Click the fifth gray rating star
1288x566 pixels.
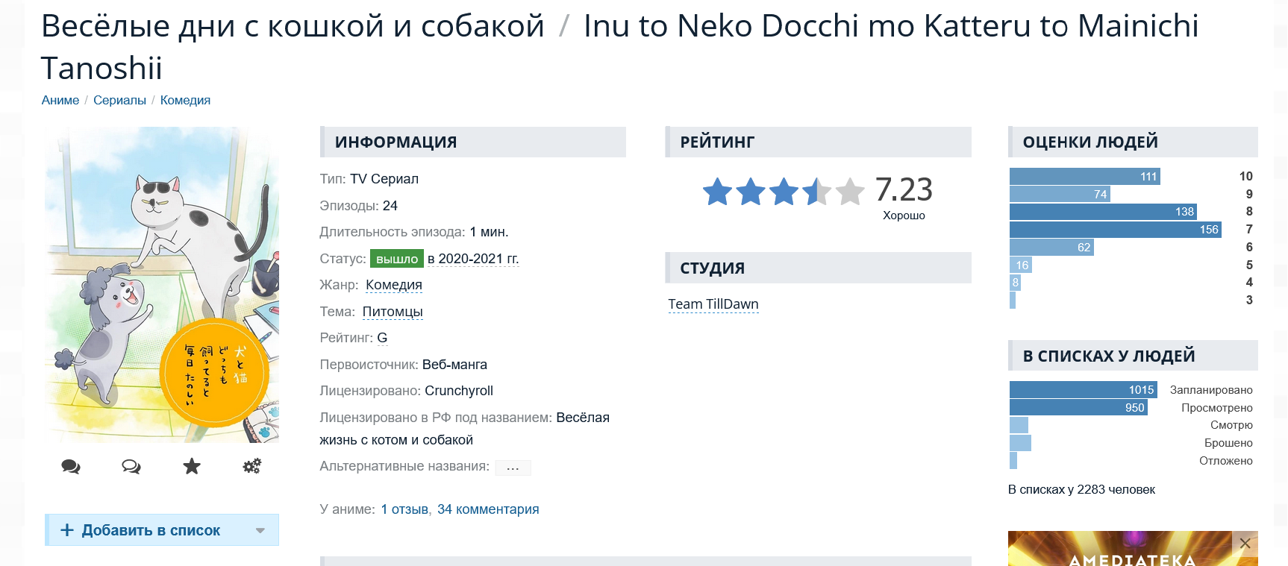point(850,192)
